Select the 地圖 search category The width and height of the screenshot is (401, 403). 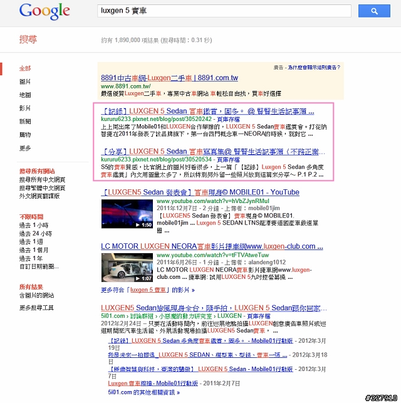[25, 95]
